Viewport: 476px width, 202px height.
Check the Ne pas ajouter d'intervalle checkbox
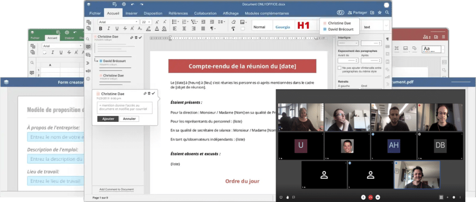tap(339, 68)
